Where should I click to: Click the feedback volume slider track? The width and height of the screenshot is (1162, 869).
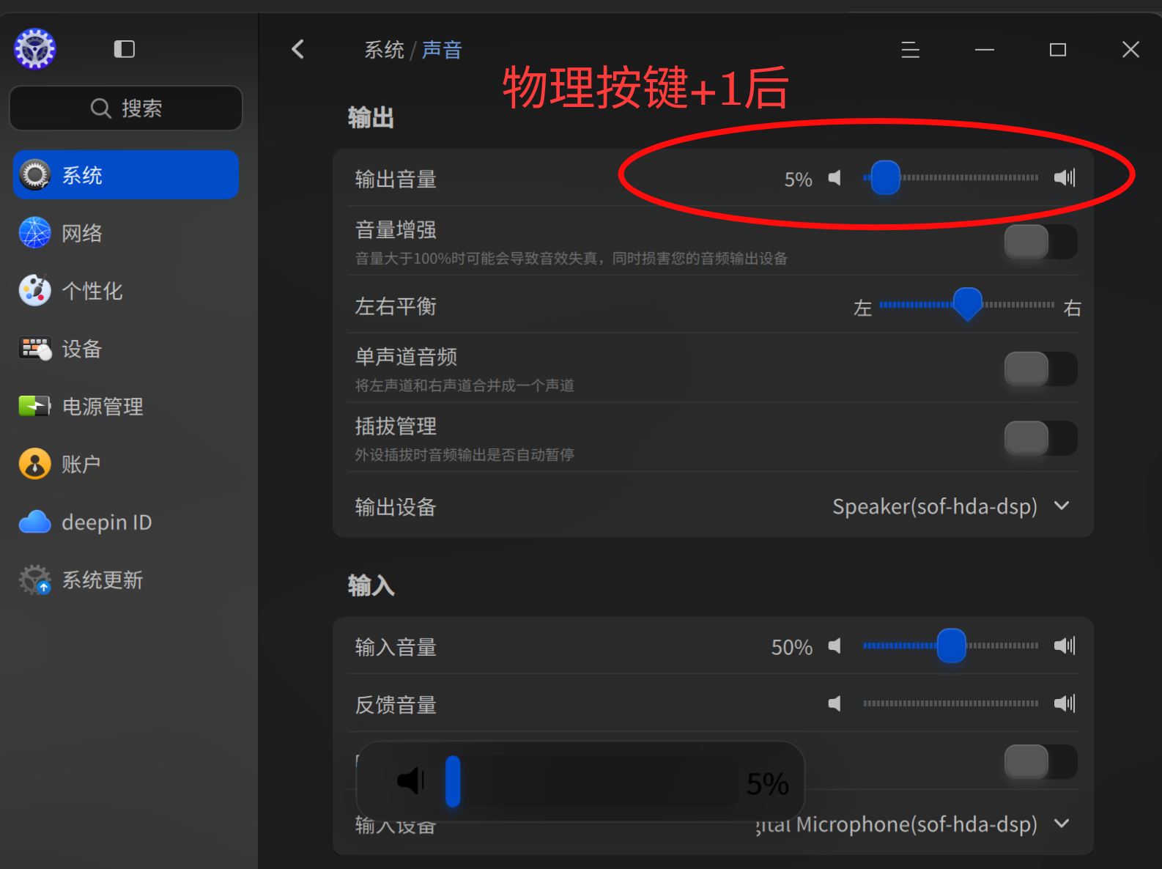pyautogui.click(x=951, y=703)
